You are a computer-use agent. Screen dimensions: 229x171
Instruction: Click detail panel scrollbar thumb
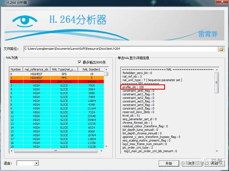tap(217, 82)
